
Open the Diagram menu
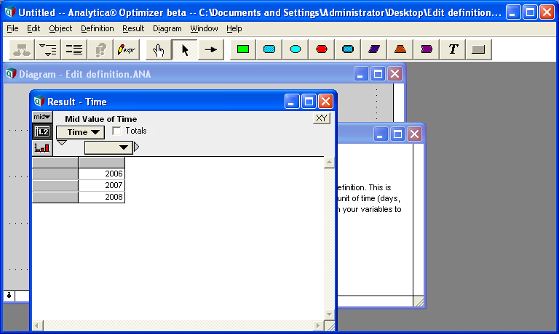pos(167,28)
